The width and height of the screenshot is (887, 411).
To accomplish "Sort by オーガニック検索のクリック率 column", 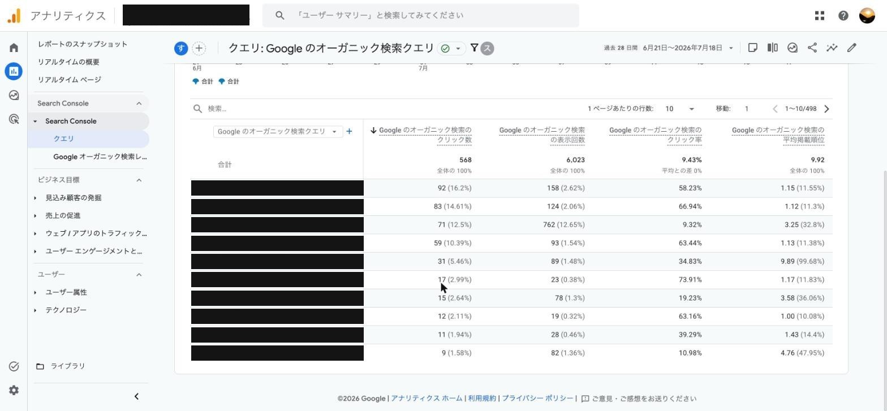I will [655, 135].
